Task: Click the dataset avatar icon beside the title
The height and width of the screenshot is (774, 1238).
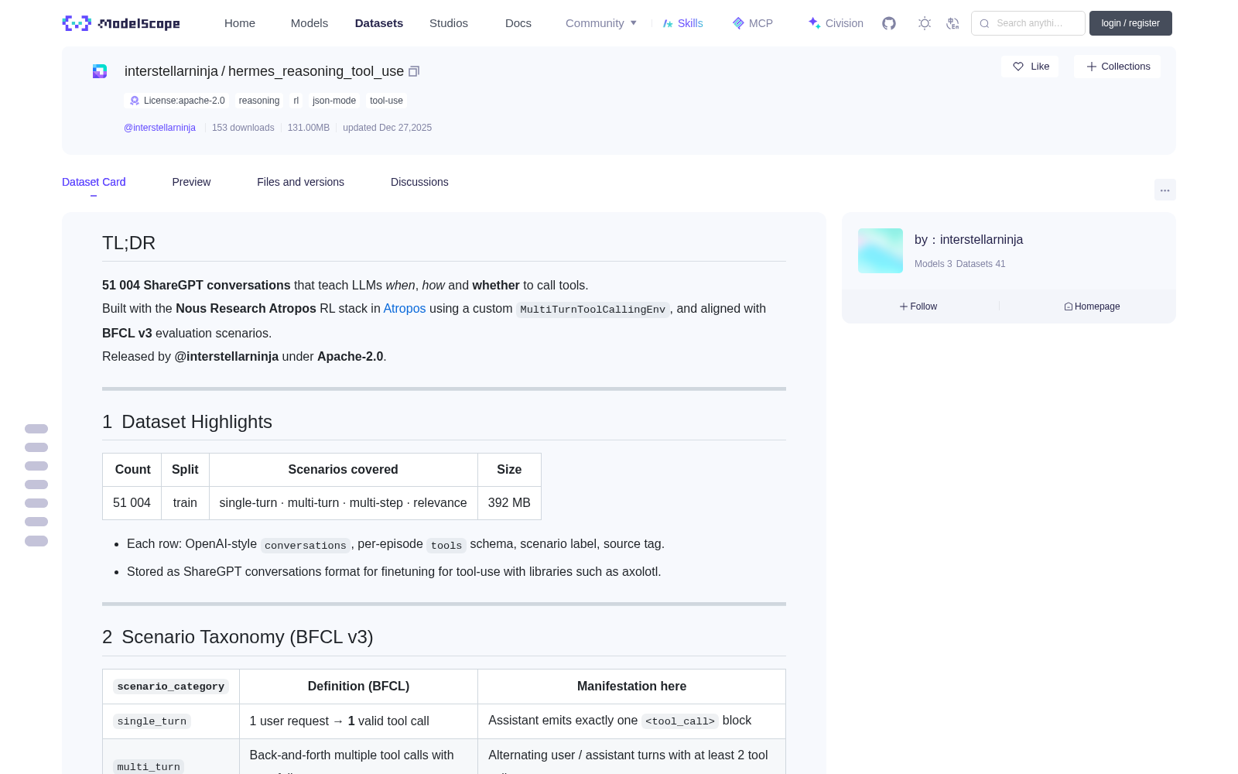Action: (x=100, y=71)
